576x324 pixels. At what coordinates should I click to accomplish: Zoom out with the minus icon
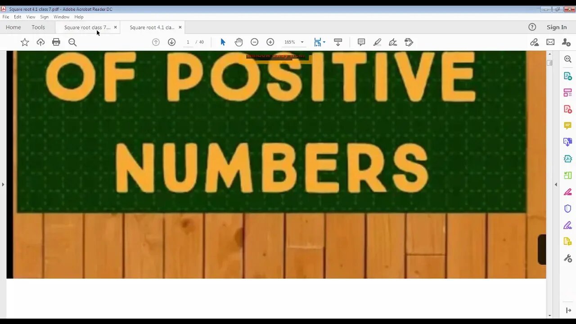pyautogui.click(x=254, y=42)
